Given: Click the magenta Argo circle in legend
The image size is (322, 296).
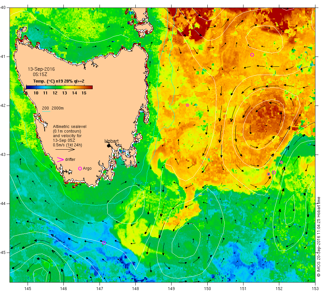Looking at the screenshot, I should coord(80,168).
